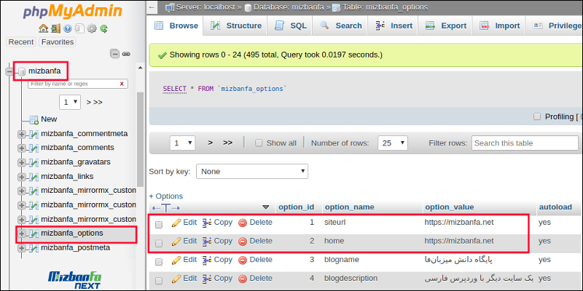
Task: Click the red Delete icon for siteurl row
Action: tap(243, 223)
